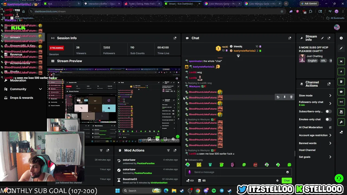Viewport: 347px width, 195px height.
Task: Bookmark this page with star icon
Action: pyautogui.click(x=282, y=11)
